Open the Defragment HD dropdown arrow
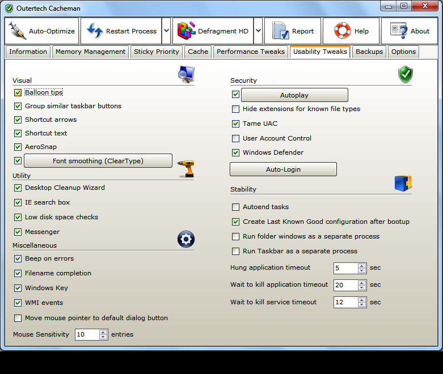 258,31
